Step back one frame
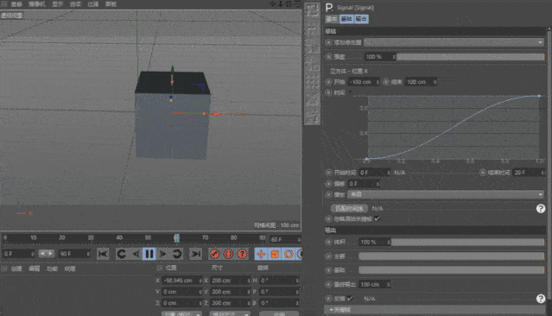 (x=136, y=254)
